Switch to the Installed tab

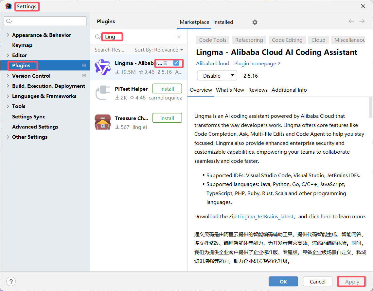tap(223, 22)
